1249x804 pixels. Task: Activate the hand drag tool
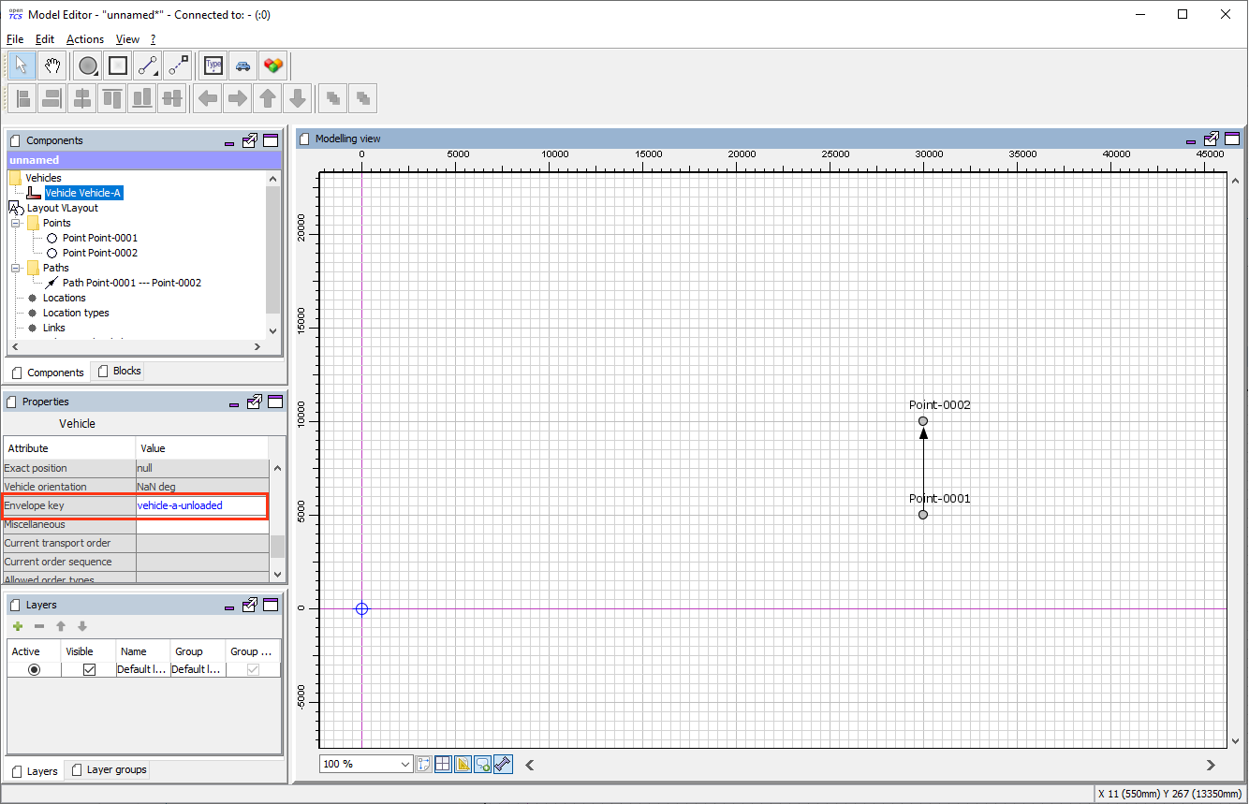[x=52, y=66]
